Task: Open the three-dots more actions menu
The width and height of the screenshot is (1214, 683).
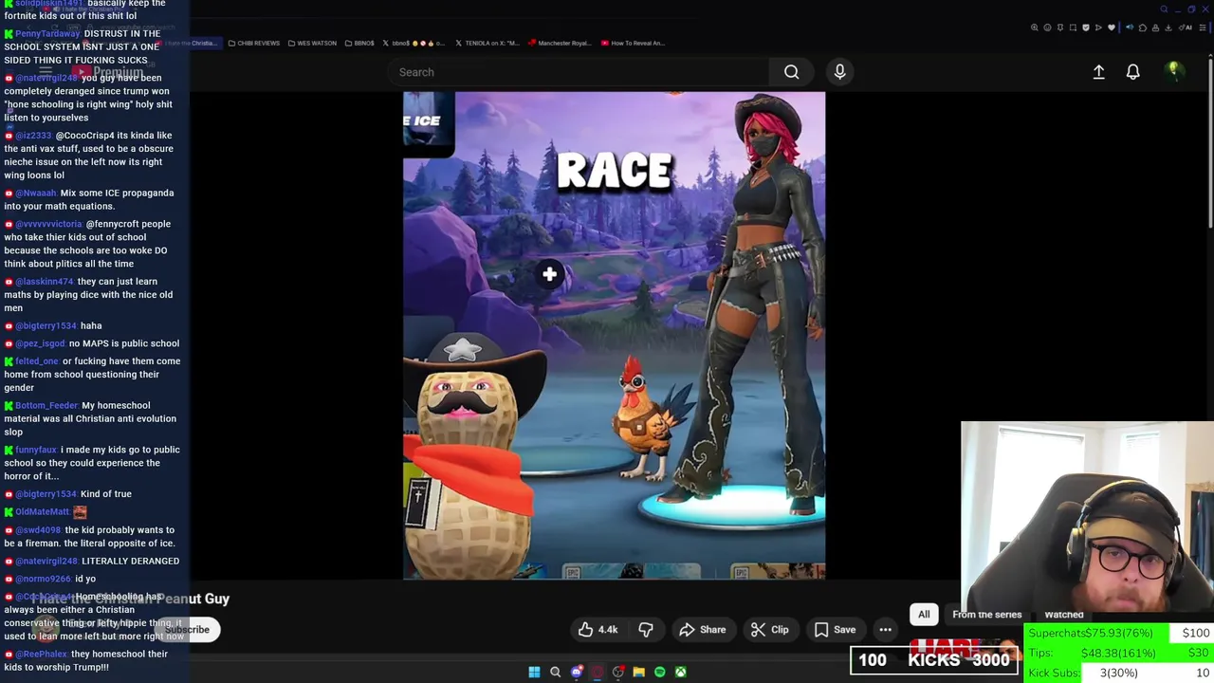Action: (885, 630)
